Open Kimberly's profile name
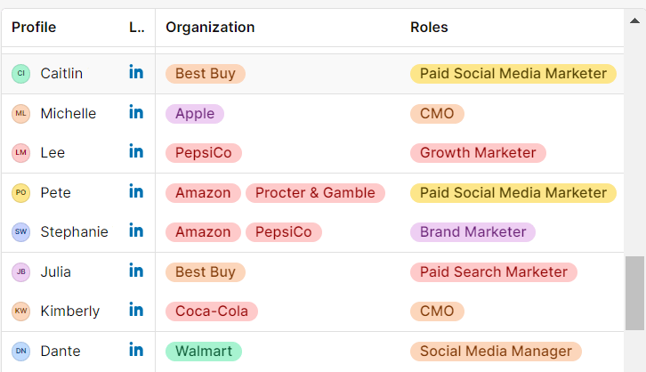This screenshot has height=372, width=646. (70, 311)
